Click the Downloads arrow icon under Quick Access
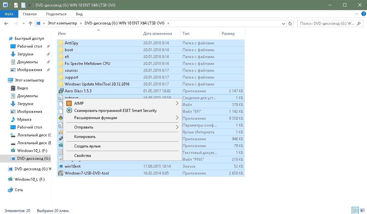Image resolution: width=367 pixels, height=214 pixels. tap(13, 54)
